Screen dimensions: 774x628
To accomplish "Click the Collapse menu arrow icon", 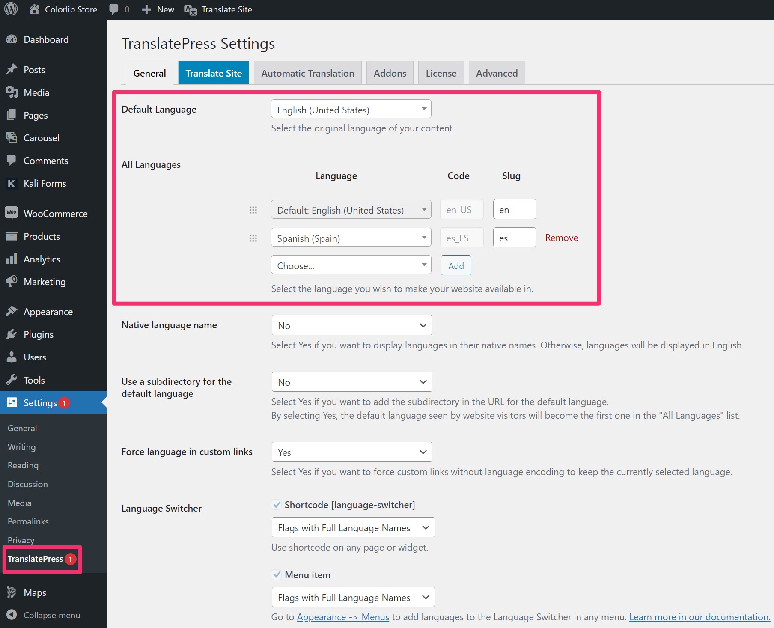I will click(x=12, y=615).
